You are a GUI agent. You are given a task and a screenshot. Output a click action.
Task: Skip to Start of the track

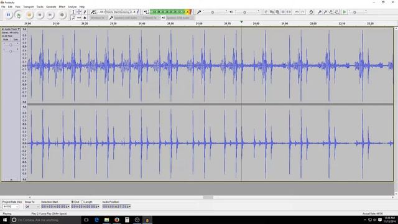(40, 15)
